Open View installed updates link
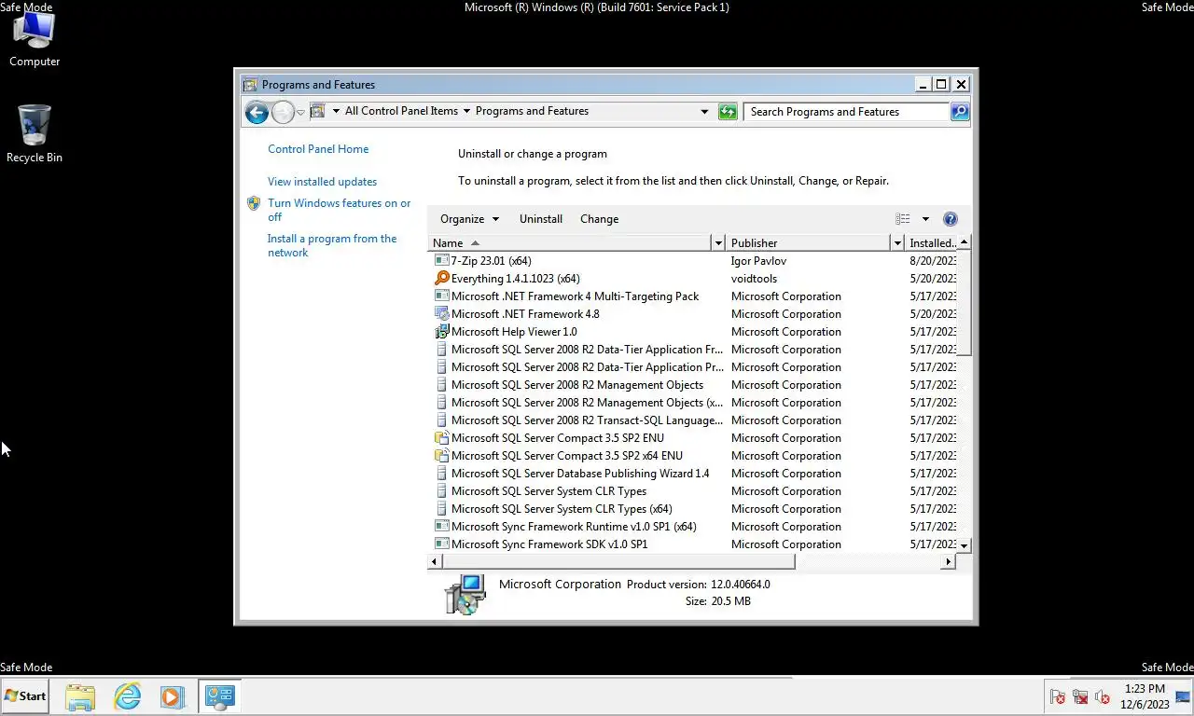 323,182
